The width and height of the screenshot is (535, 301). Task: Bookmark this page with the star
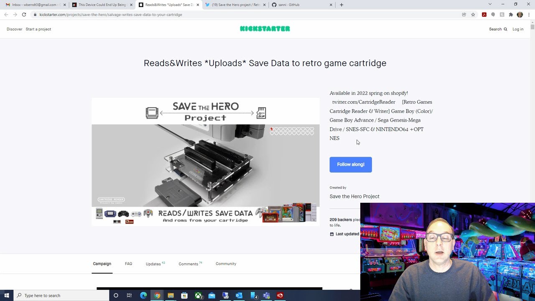[473, 15]
